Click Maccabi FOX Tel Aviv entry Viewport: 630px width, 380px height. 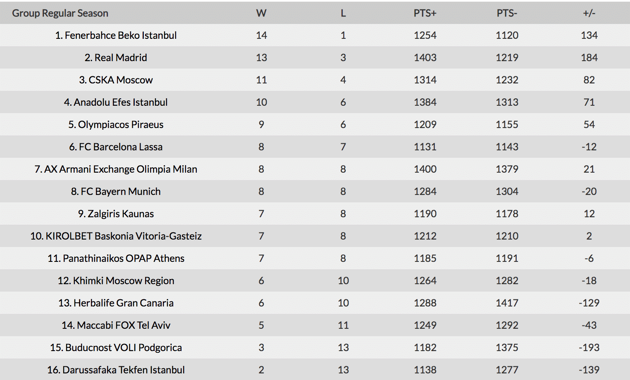tap(116, 325)
